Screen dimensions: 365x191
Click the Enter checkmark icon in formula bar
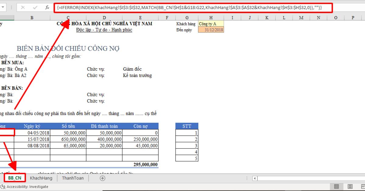coord(35,7)
